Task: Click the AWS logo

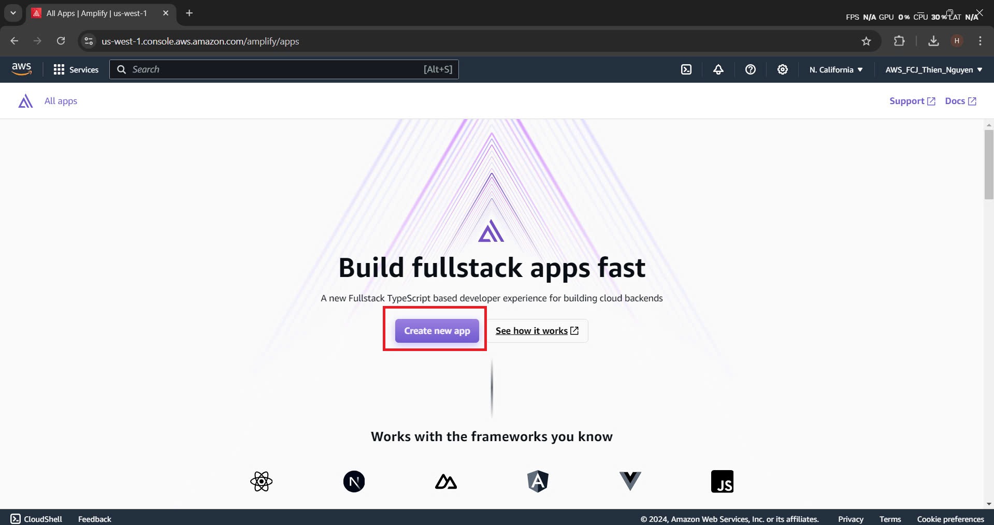Action: [21, 68]
